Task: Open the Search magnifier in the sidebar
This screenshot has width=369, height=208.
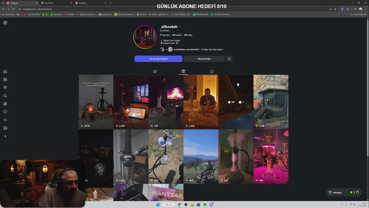Action: point(5,96)
